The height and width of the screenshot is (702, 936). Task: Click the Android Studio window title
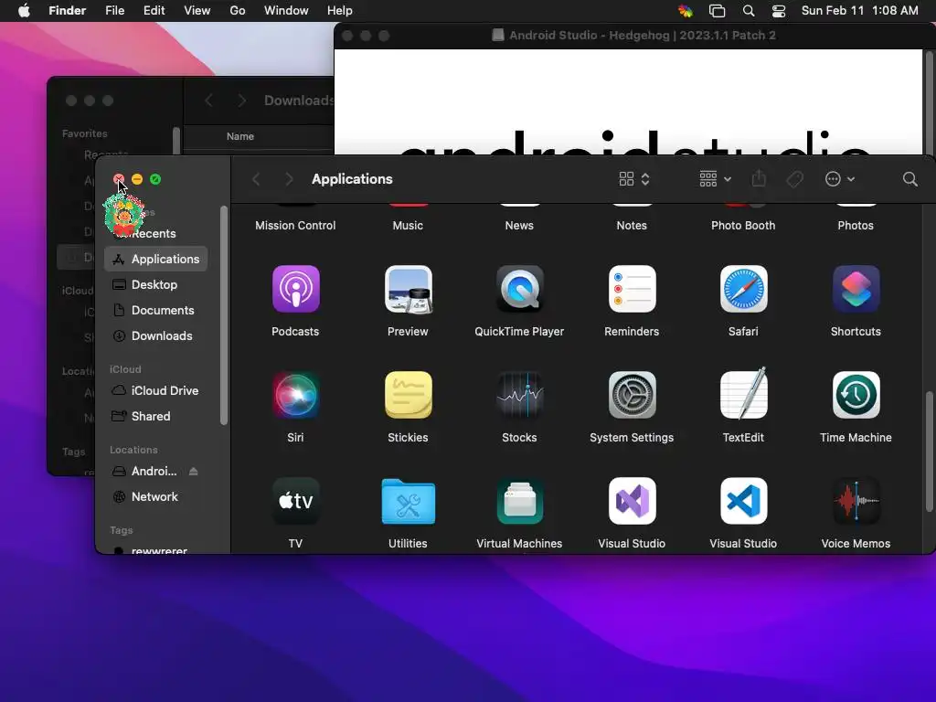tap(643, 36)
